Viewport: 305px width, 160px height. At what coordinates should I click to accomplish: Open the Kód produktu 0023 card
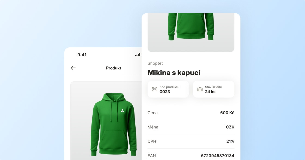pyautogui.click(x=168, y=89)
